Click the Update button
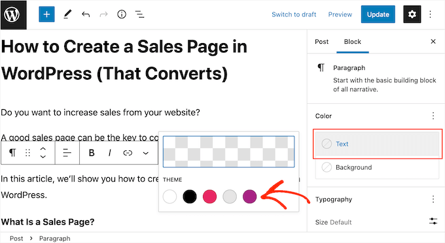 [x=378, y=14]
